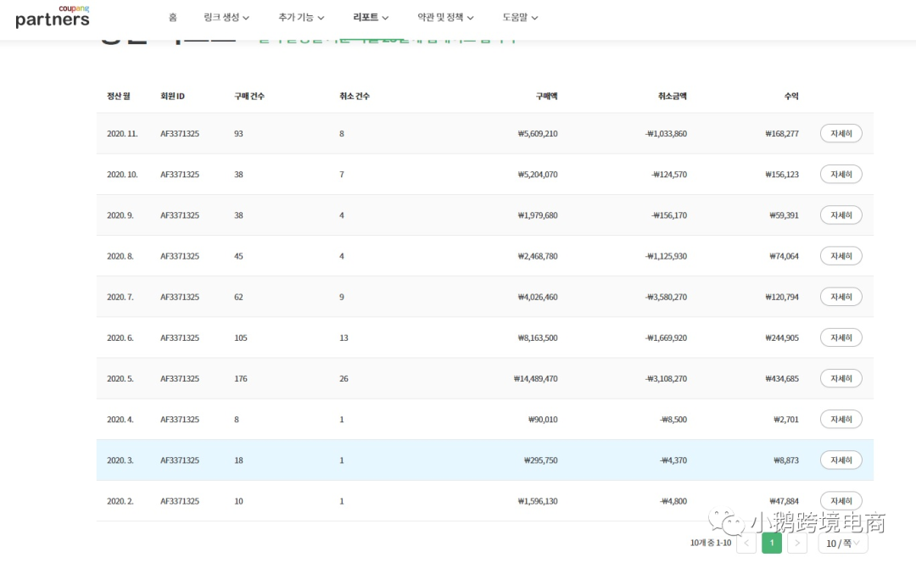Open the 링크 생성 dropdown menu
The image size is (916, 563).
coord(226,18)
